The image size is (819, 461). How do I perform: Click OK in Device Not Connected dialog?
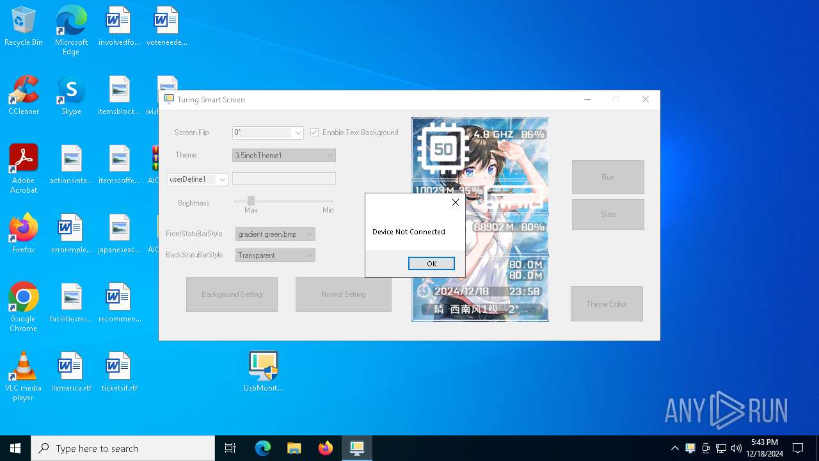click(x=431, y=264)
